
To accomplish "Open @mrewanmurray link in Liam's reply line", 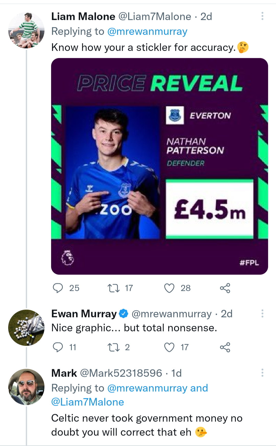I will pyautogui.click(x=147, y=31).
